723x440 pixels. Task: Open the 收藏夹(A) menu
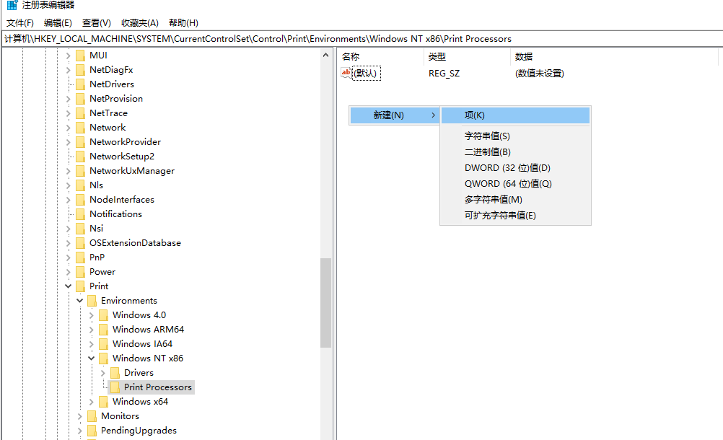[140, 23]
